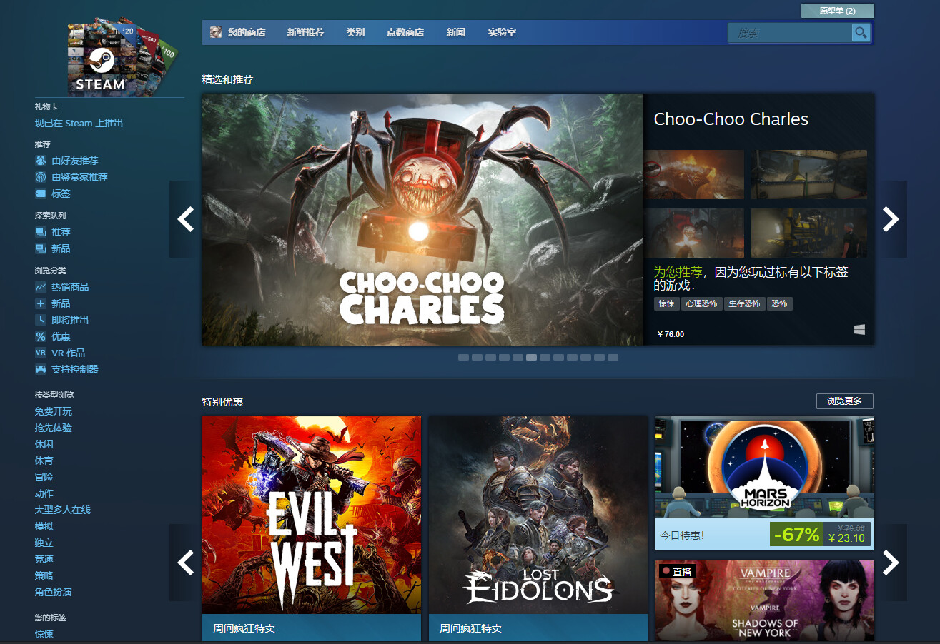Go to next featured carousel game
The height and width of the screenshot is (644, 940).
891,219
